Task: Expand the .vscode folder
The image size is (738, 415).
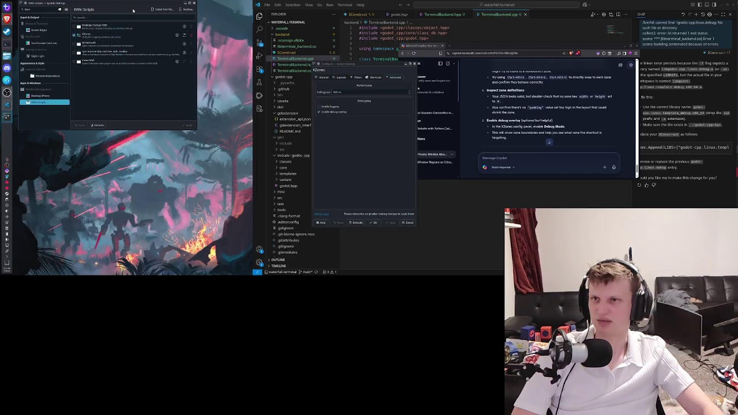Action: pos(273,28)
